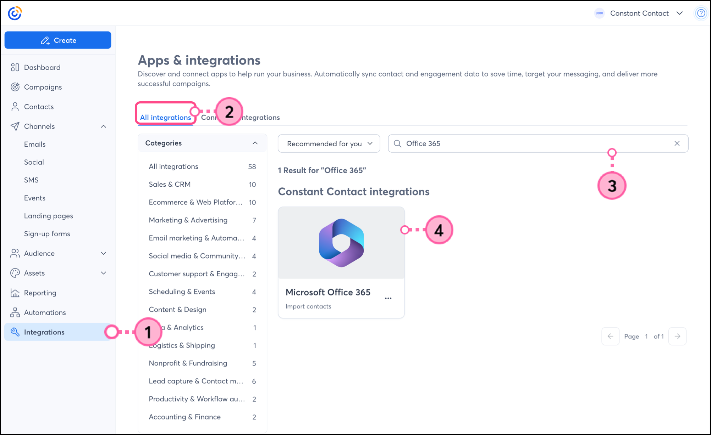Image resolution: width=711 pixels, height=435 pixels.
Task: Open Reporting chart icon in sidebar
Action: (x=15, y=293)
